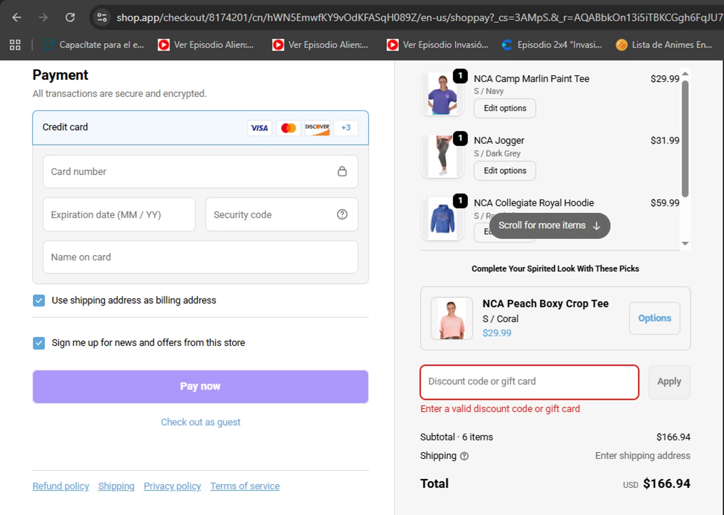Click 'Enter shipping address' text
The width and height of the screenshot is (724, 515).
point(642,456)
